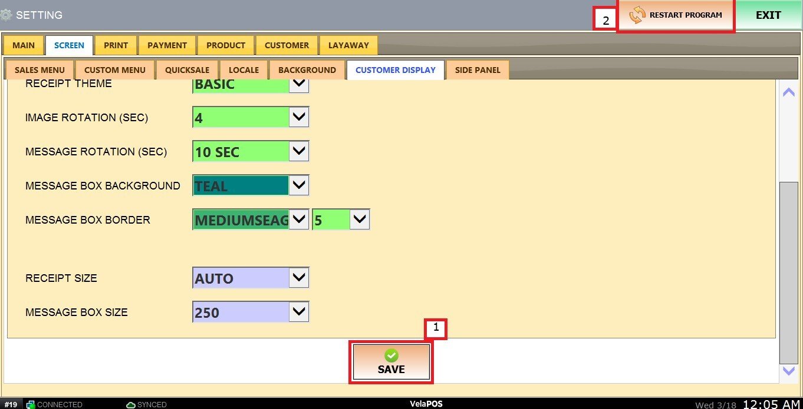The height and width of the screenshot is (409, 803).
Task: Open the Receipt Size dropdown
Action: 299,278
